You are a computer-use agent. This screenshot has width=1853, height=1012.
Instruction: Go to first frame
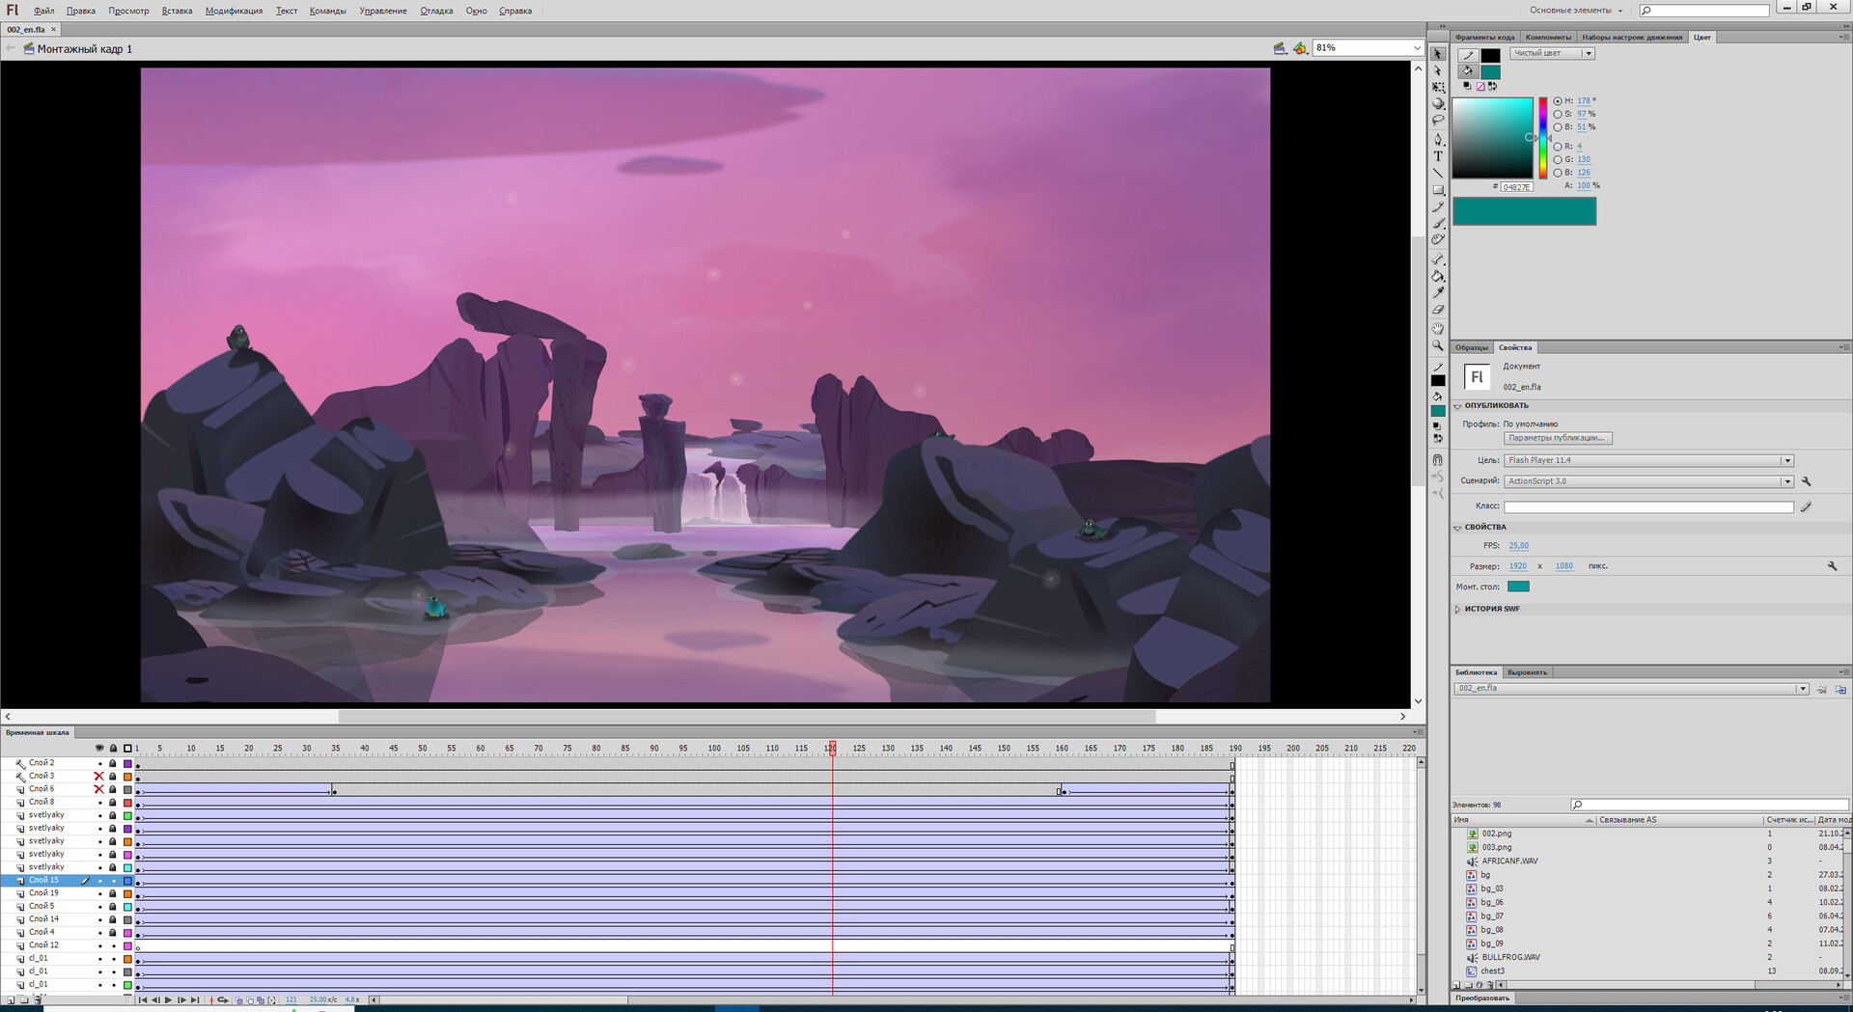pos(142,1000)
